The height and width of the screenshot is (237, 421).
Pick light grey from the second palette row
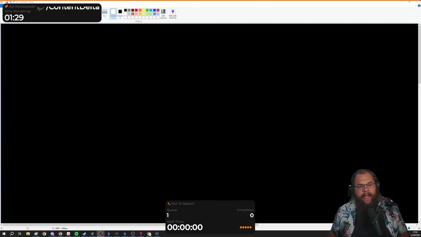tap(129, 14)
